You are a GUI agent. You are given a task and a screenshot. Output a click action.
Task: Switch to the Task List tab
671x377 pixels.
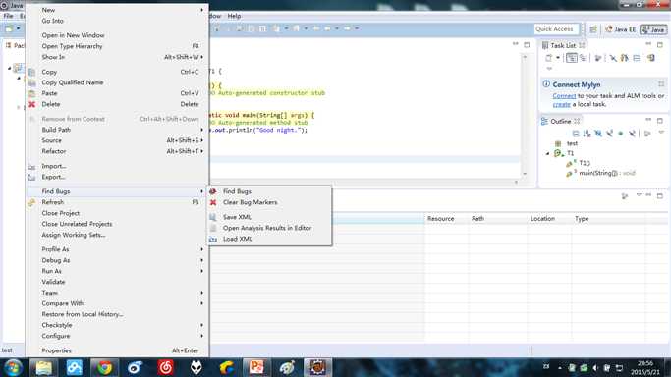click(x=563, y=45)
